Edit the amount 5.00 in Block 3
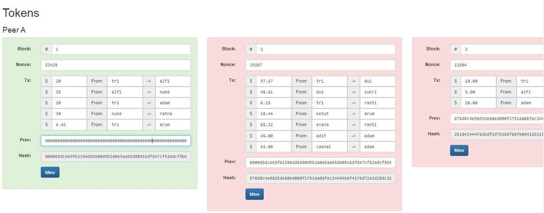 coord(479,92)
